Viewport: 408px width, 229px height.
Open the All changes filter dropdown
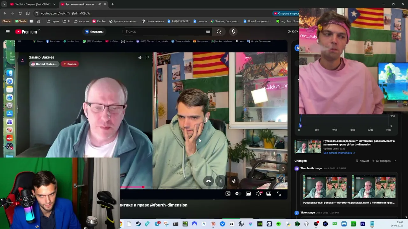point(381,161)
